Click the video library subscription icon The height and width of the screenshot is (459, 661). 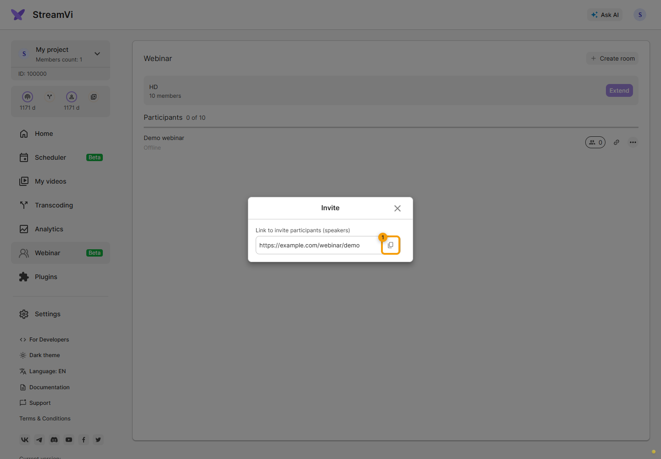(x=94, y=97)
